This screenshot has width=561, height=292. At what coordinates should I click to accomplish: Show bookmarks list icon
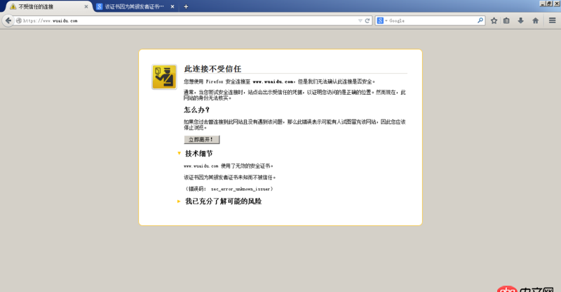[506, 21]
